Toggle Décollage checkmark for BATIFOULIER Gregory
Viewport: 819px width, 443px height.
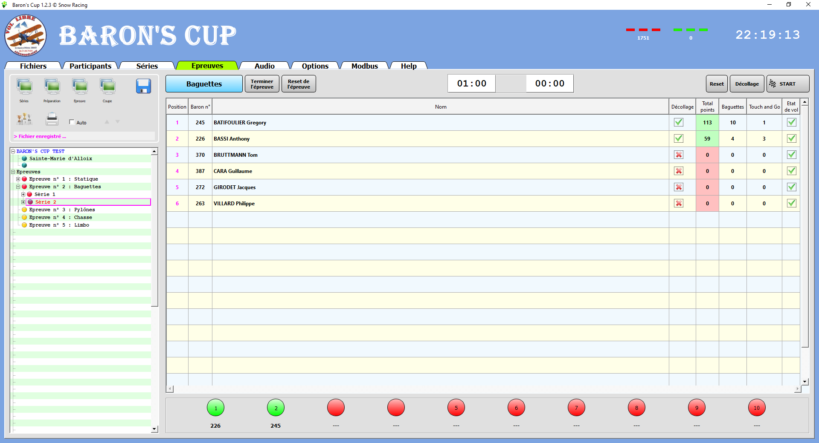tap(679, 122)
